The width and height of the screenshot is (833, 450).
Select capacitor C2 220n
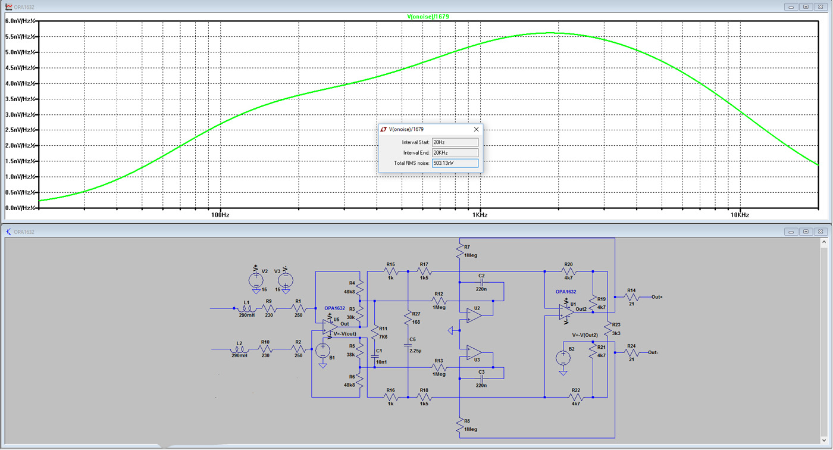point(481,283)
